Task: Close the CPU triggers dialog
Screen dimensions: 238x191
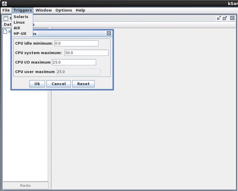Action: (109, 34)
